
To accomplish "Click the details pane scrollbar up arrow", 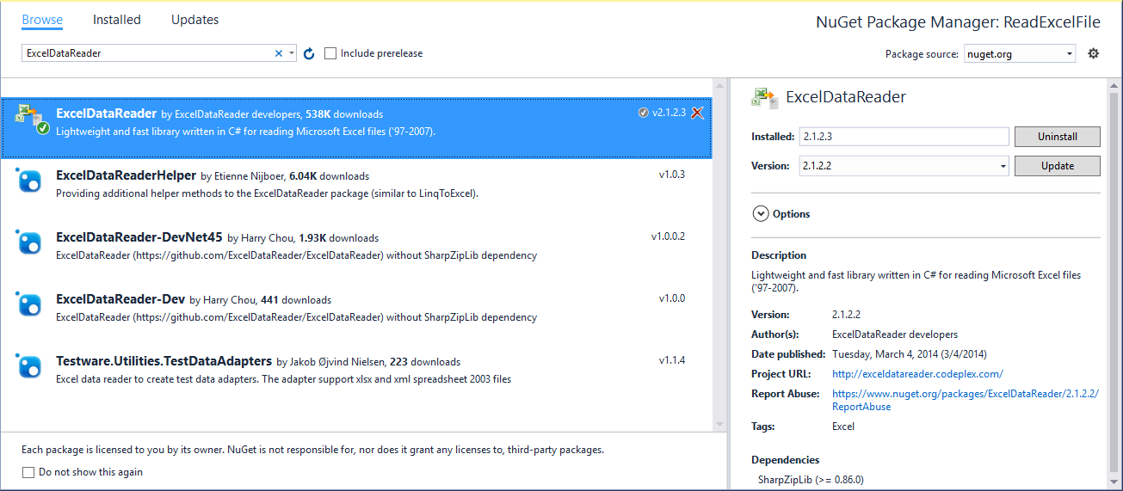I will pos(1116,83).
